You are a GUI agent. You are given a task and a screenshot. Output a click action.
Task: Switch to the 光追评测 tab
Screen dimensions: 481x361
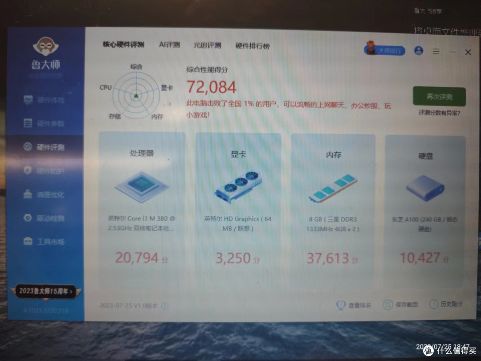click(x=207, y=45)
